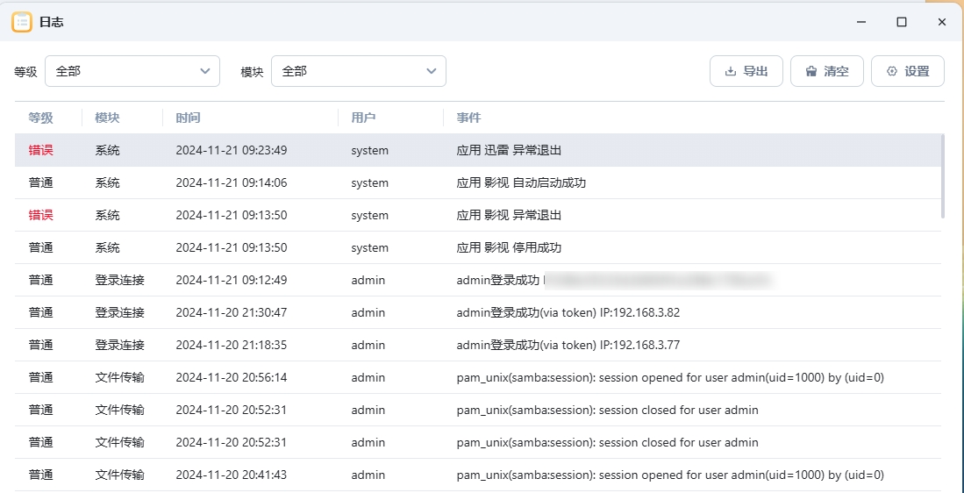
Task: Click the timestamp 2024-11-21 09:14:06
Action: coord(232,182)
